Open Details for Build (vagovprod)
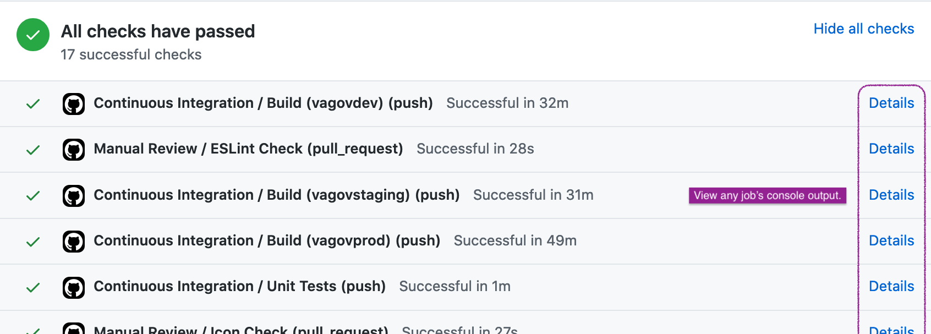931x334 pixels. tap(891, 241)
